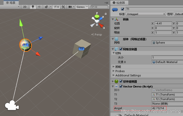Screen dimensions: 183x116
Task: Select the white camera gizmo icon
Action: (12, 105)
